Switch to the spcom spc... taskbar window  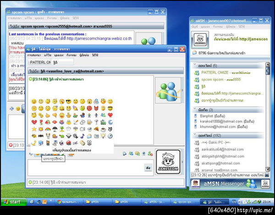[x=185, y=202]
